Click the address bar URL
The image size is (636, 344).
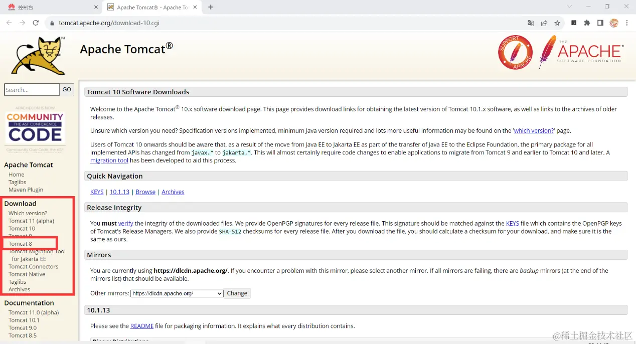(x=109, y=23)
